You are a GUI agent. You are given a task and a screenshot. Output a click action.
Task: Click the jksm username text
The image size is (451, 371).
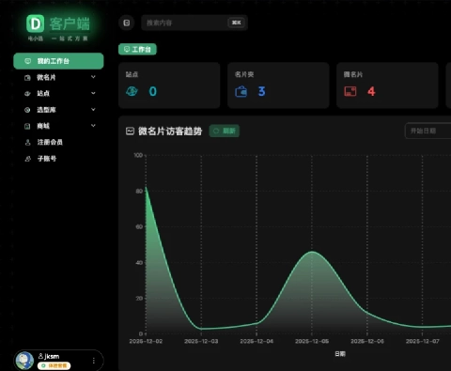(52, 356)
